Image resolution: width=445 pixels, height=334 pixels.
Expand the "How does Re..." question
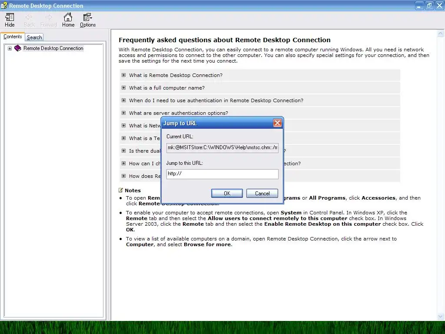123,176
